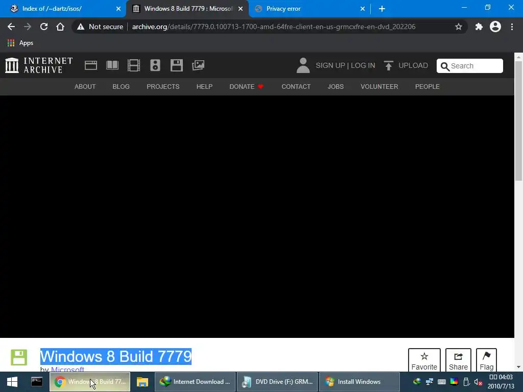The image size is (523, 392).
Task: Close the Privacy error tab
Action: pyautogui.click(x=363, y=9)
